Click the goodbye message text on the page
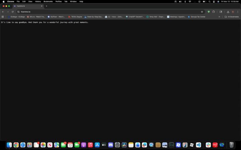Image resolution: width=241 pixels, height=150 pixels. coord(45,22)
